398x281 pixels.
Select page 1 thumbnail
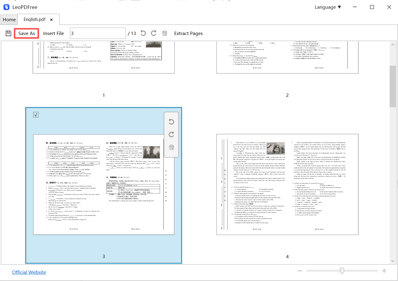click(x=103, y=57)
